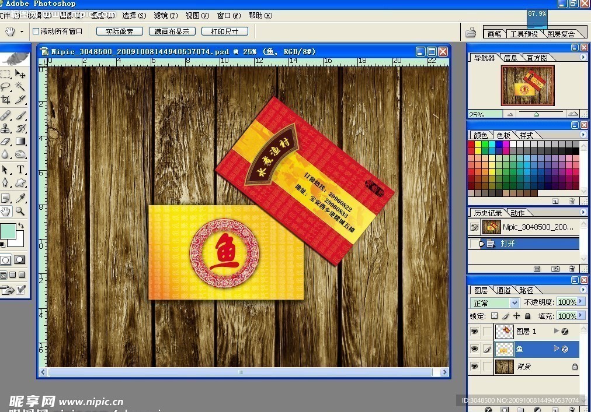
Task: Activate the Type (T) tool
Action: point(20,170)
